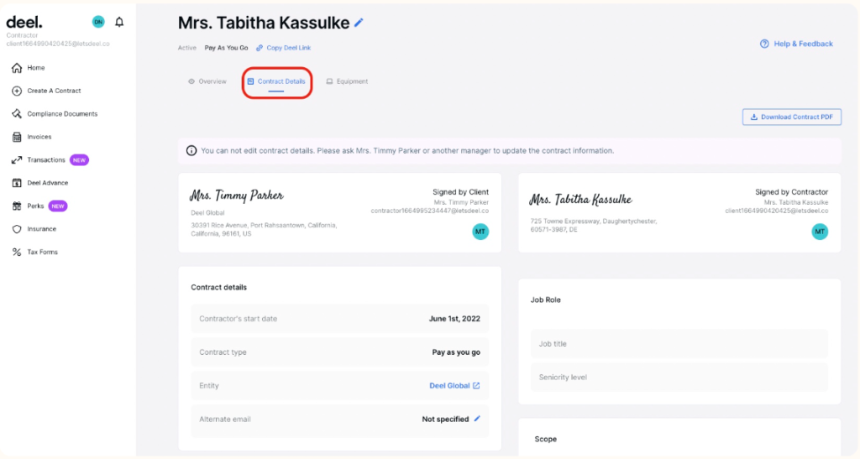Viewport: 860px width, 459px height.
Task: Open the notifications bell
Action: tap(119, 22)
